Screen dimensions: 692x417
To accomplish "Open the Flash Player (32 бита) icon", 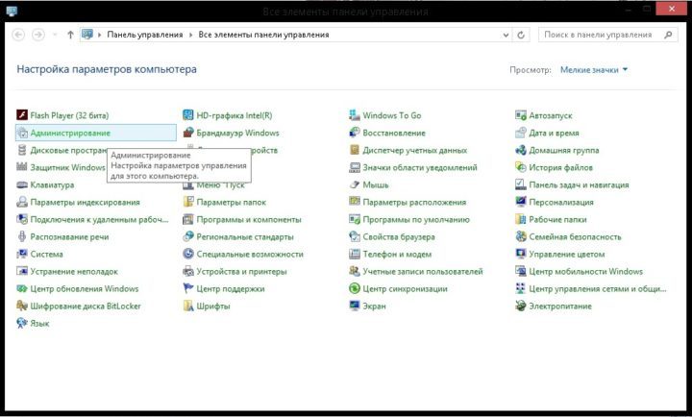I will coord(22,115).
